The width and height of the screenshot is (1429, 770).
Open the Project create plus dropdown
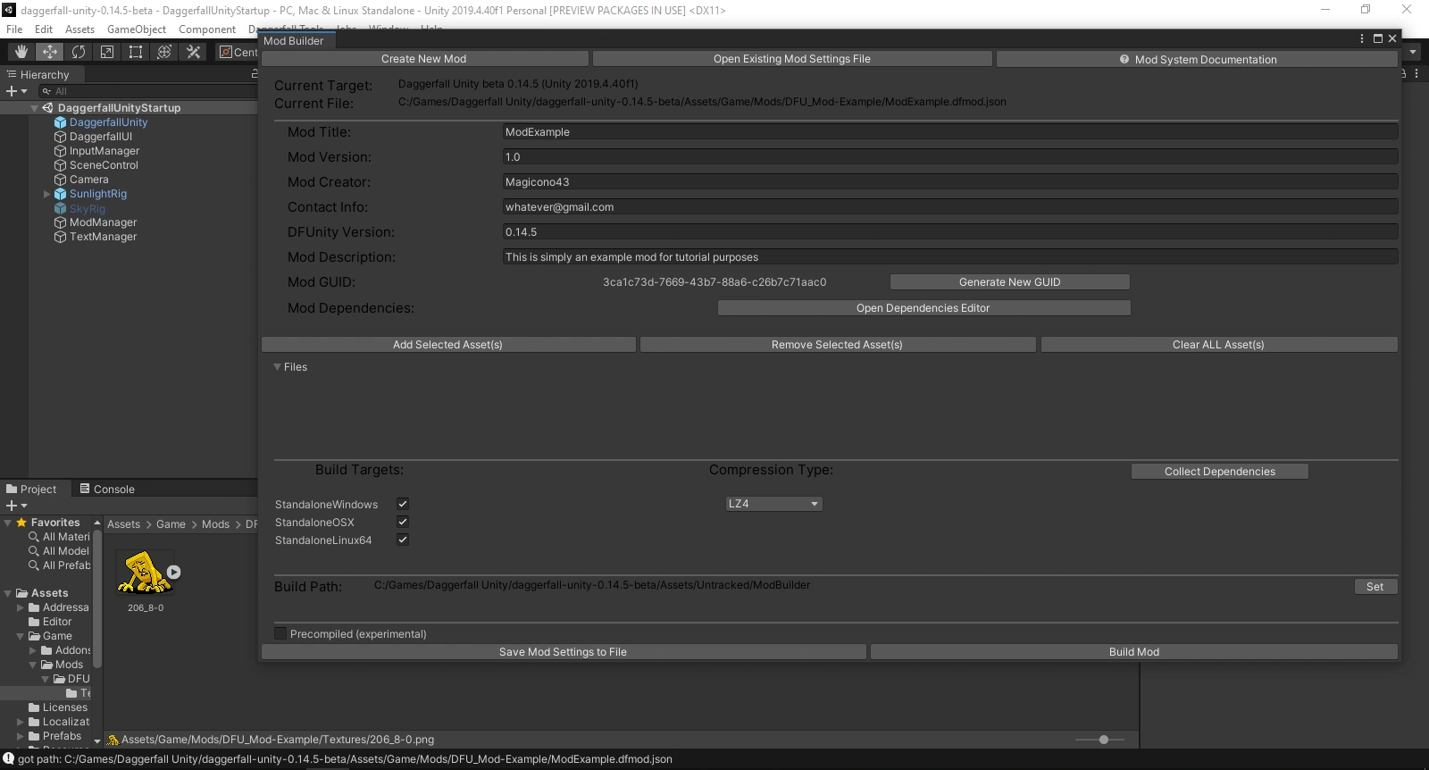pos(17,506)
